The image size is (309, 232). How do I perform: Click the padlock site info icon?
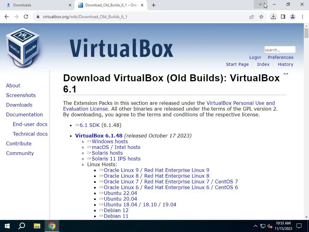38,17
